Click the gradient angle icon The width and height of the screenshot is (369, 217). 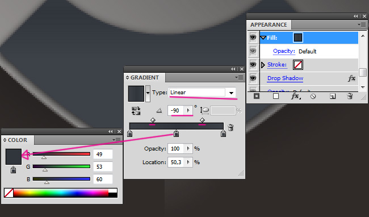[160, 110]
